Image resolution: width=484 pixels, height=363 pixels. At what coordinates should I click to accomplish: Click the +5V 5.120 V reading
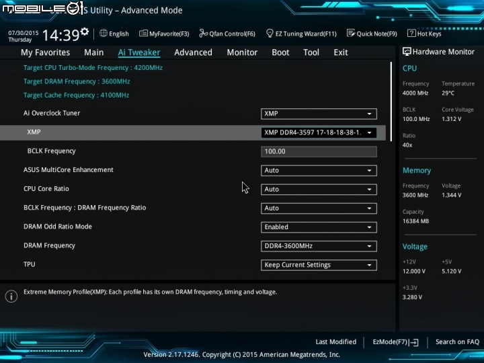[x=451, y=272]
